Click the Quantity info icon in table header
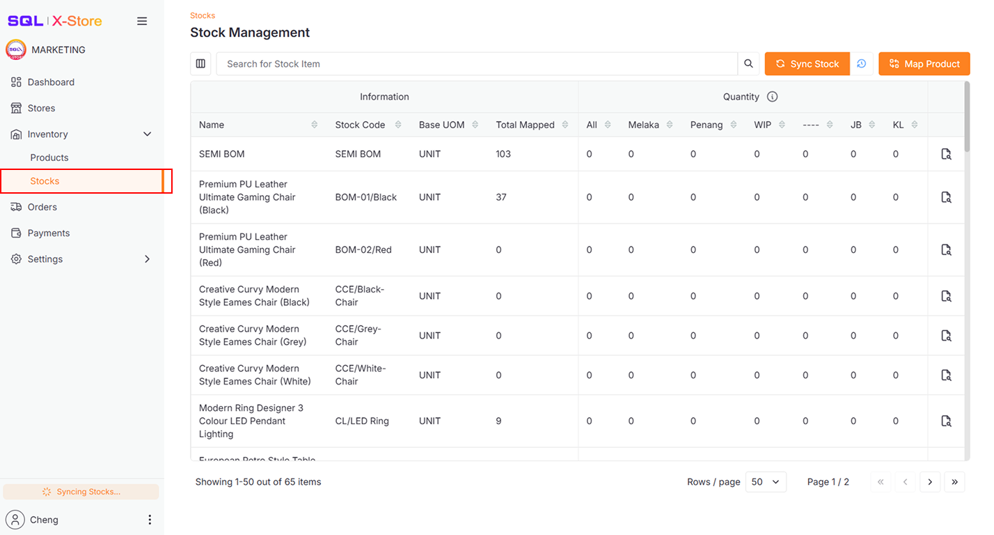Viewport: 994px width, 535px height. click(x=772, y=97)
